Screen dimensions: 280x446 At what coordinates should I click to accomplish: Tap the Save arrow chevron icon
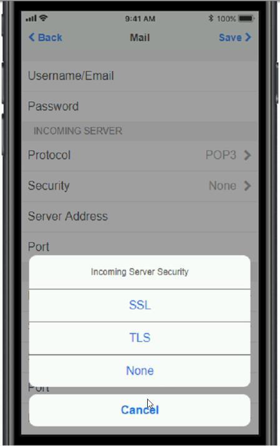click(x=248, y=37)
